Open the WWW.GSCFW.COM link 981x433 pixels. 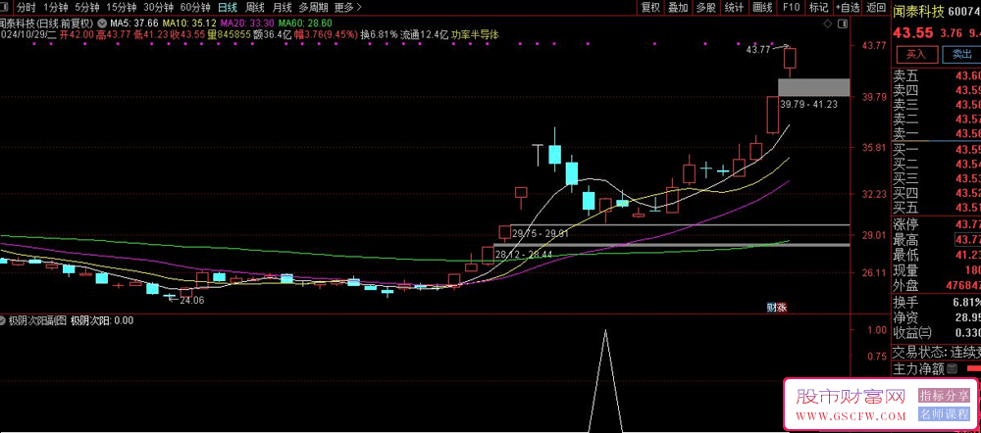(x=851, y=416)
